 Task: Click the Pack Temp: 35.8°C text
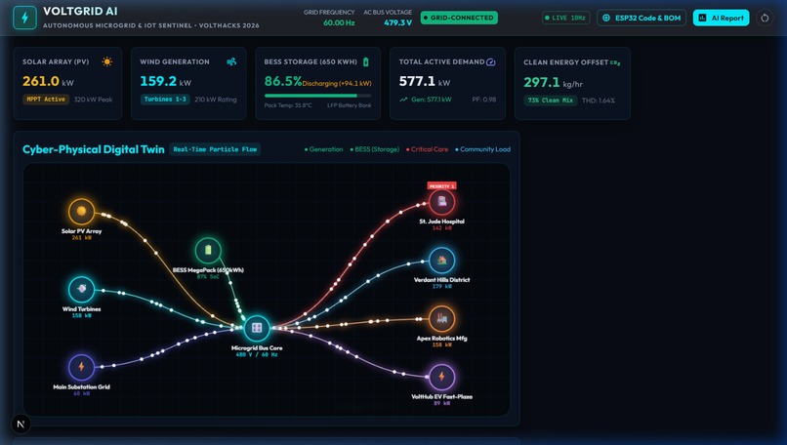tap(288, 105)
